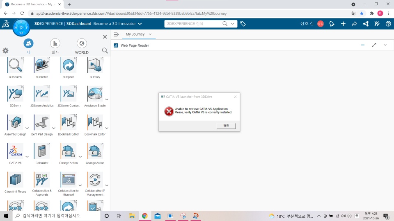Open Chrome extensions puzzle icon
This screenshot has width=394, height=221.
click(x=372, y=14)
